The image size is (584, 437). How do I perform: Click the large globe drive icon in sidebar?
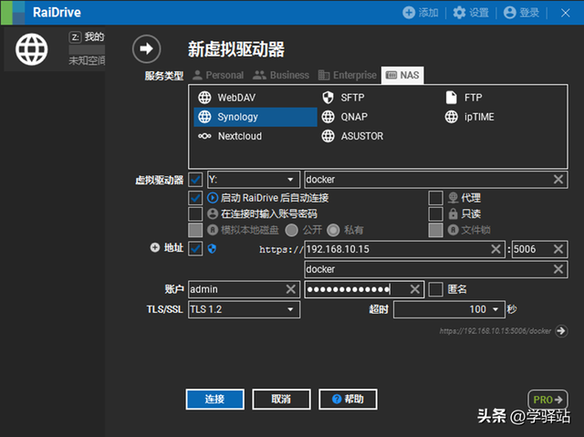[x=32, y=49]
